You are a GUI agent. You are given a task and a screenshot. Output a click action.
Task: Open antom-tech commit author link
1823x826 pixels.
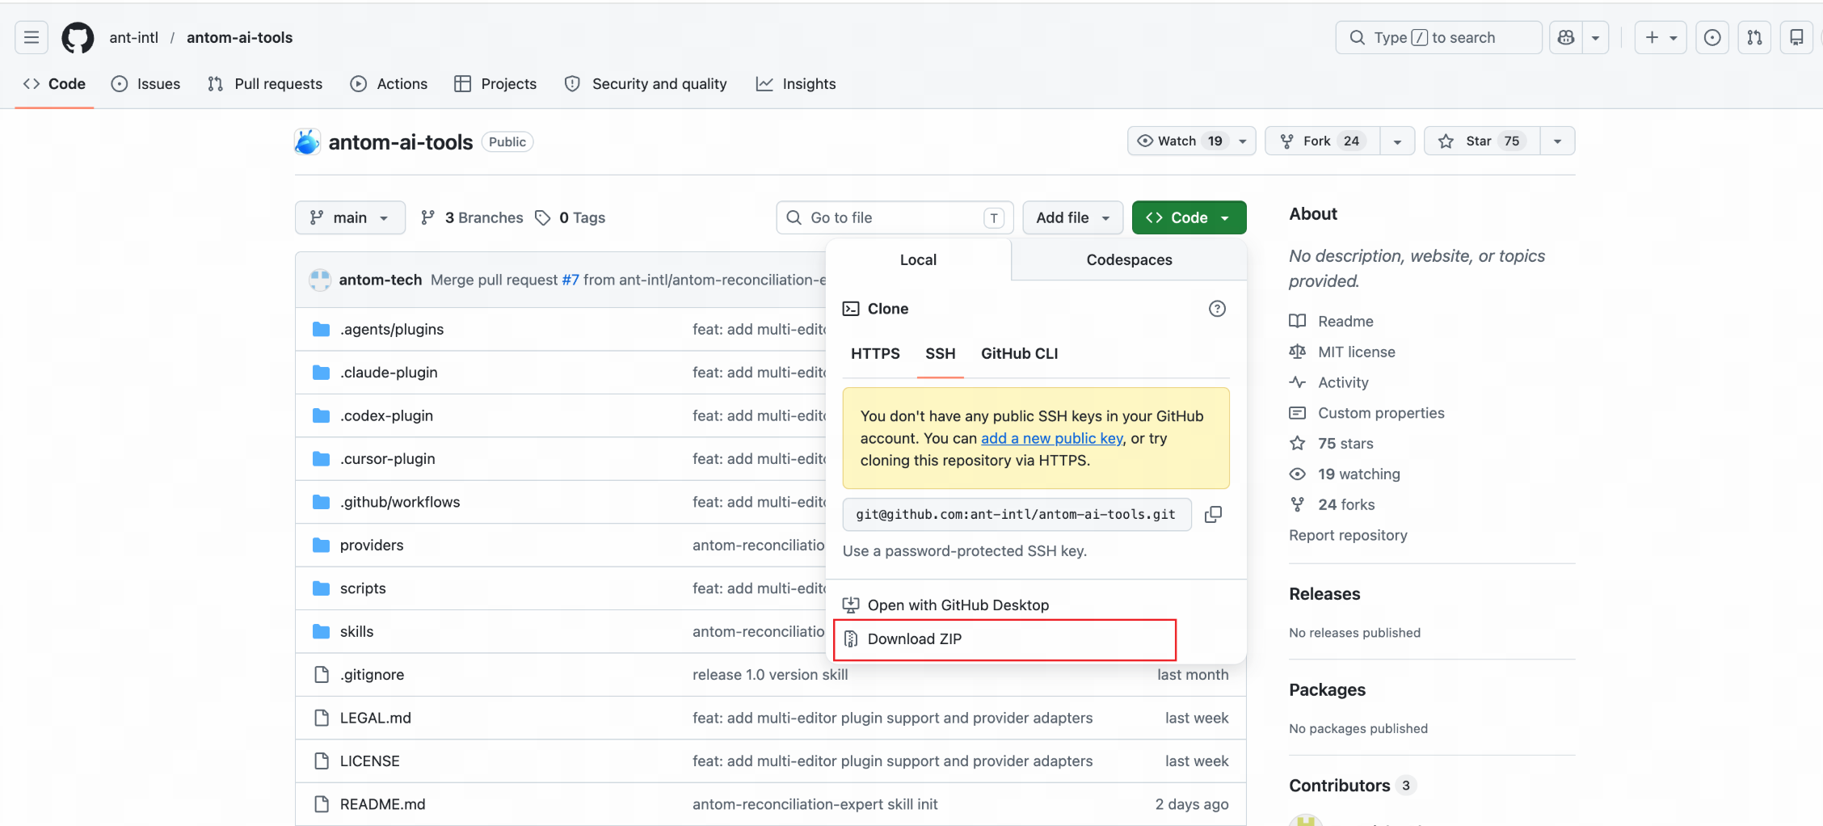point(381,280)
